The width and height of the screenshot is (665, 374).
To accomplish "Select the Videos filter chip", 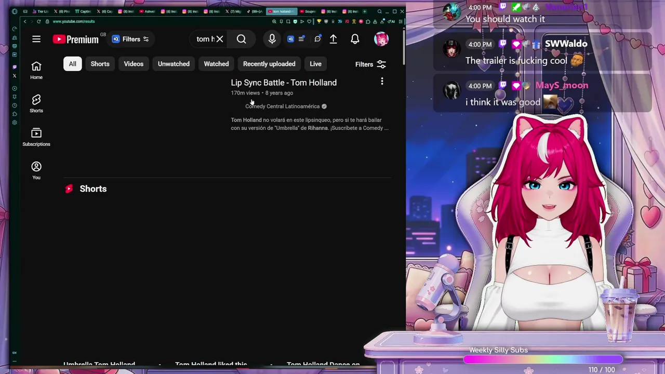I will point(134,64).
